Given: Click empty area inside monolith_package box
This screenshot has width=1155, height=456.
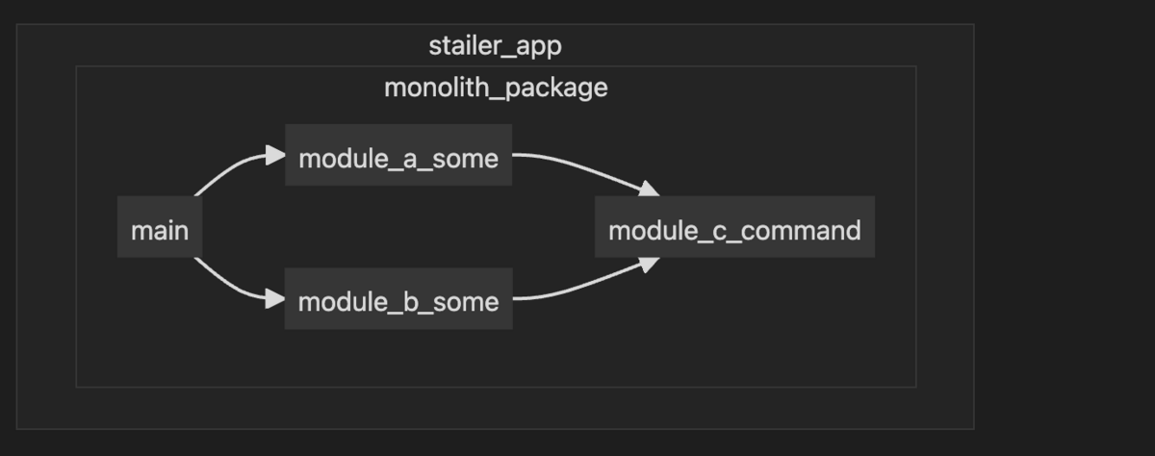Looking at the screenshot, I should point(731,337).
